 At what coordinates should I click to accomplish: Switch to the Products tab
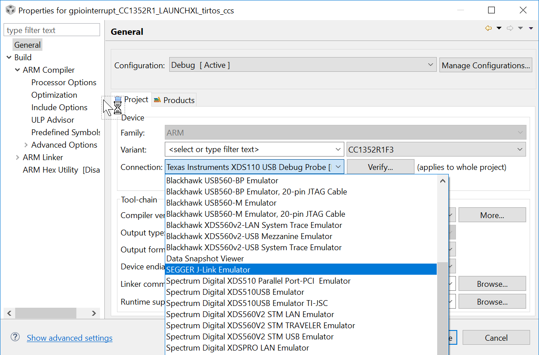(179, 99)
